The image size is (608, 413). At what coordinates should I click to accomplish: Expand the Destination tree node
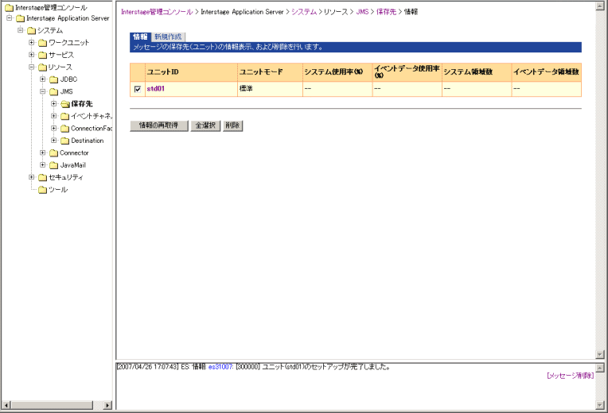[54, 141]
